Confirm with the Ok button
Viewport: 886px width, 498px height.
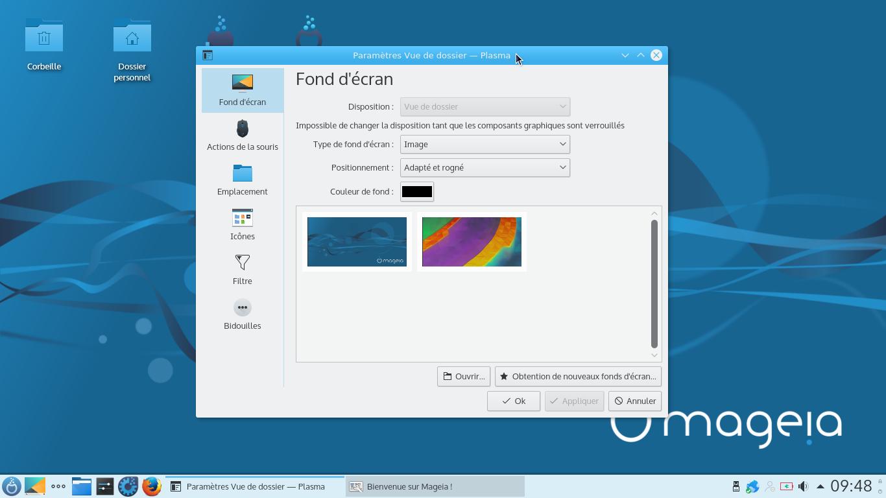513,401
